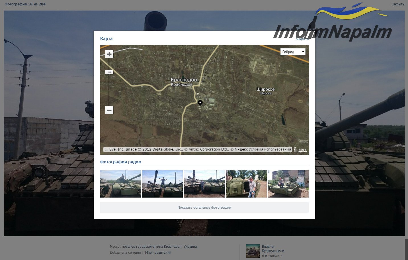Zoom out with the map minus button
Image resolution: width=408 pixels, height=260 pixels.
click(109, 110)
